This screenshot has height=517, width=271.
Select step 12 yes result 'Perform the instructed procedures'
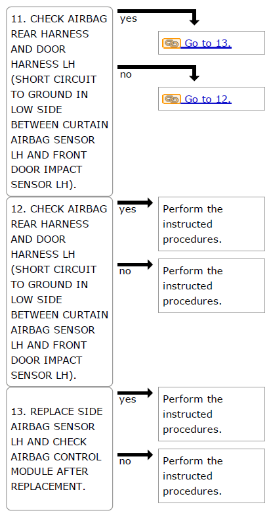point(211,224)
